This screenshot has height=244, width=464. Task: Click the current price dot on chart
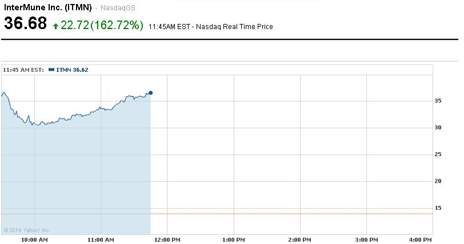pos(150,92)
